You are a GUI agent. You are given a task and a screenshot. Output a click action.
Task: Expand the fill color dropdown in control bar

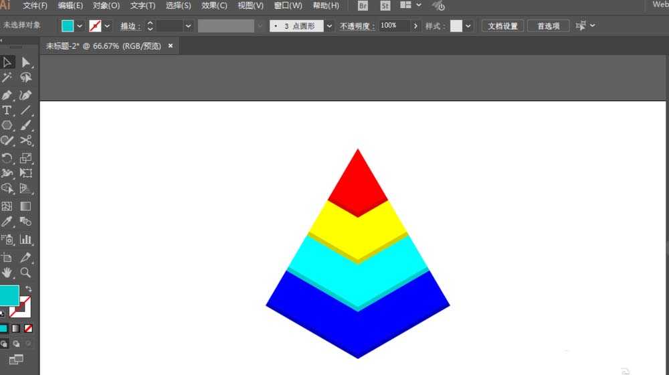[80, 26]
